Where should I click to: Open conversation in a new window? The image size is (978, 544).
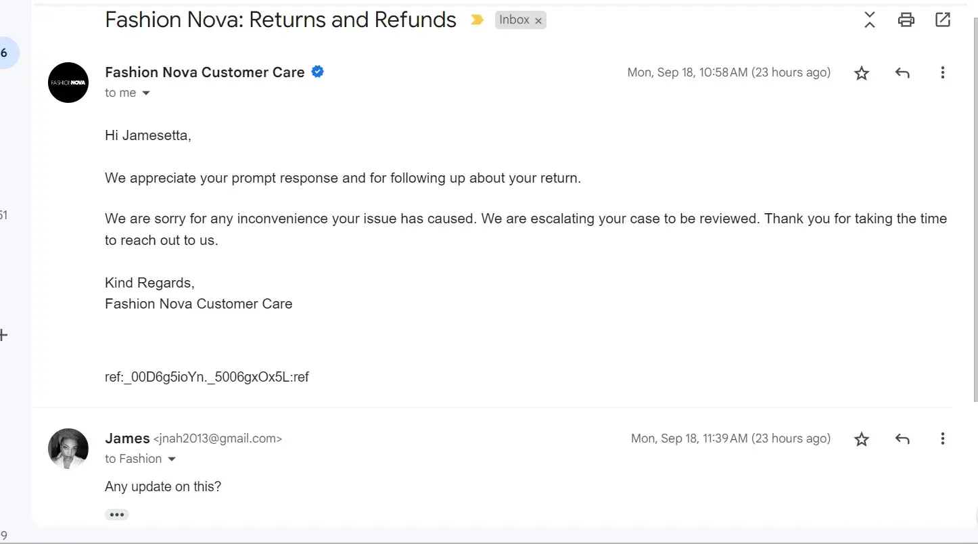(942, 20)
